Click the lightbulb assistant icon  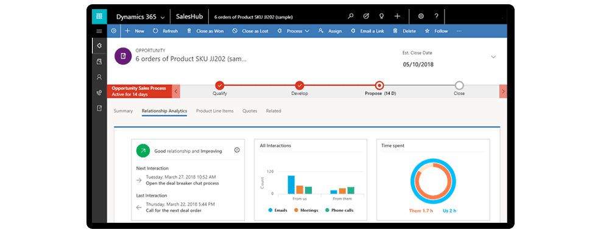tap(381, 16)
